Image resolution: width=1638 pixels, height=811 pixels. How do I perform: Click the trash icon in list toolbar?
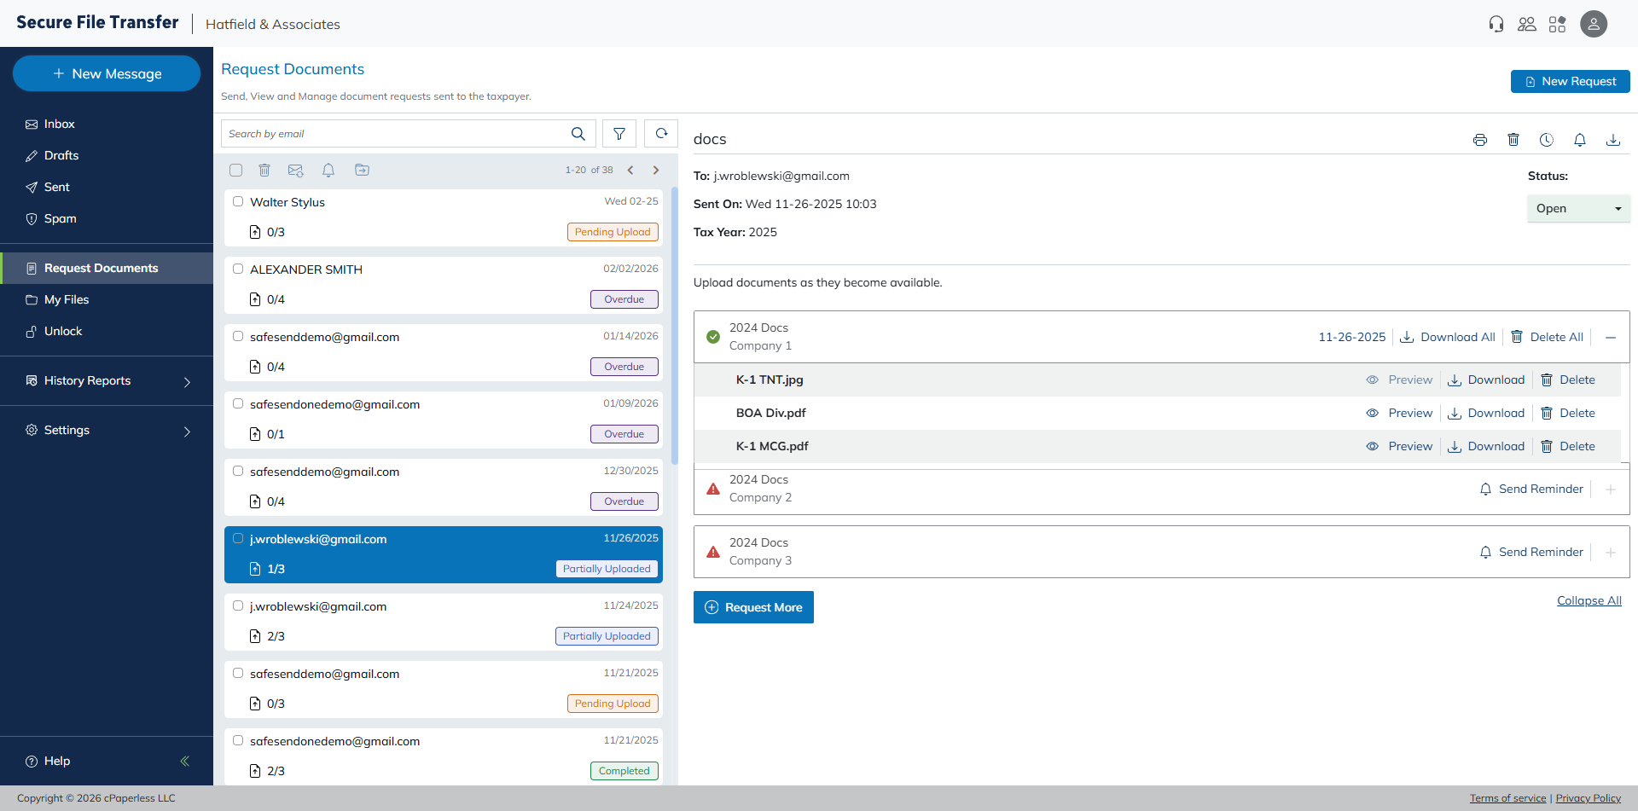[264, 171]
